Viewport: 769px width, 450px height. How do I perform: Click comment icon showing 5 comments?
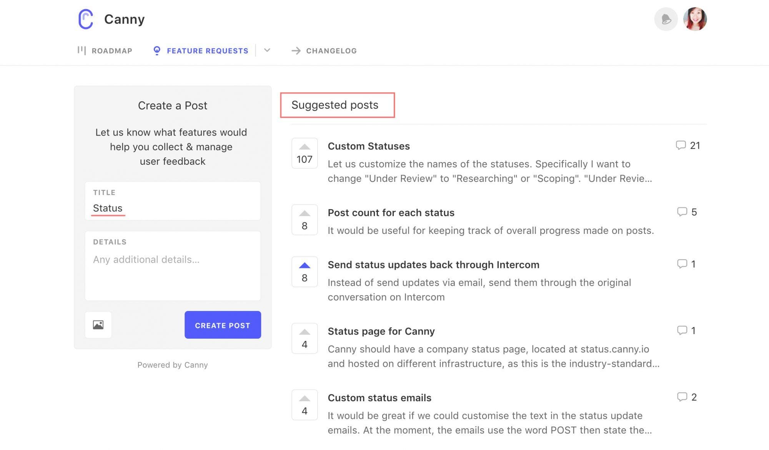pos(682,212)
